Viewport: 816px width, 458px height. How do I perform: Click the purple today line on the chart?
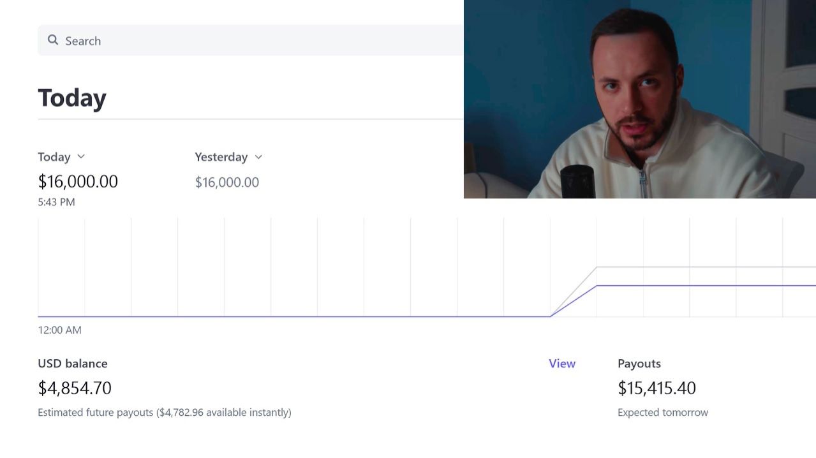click(x=702, y=286)
